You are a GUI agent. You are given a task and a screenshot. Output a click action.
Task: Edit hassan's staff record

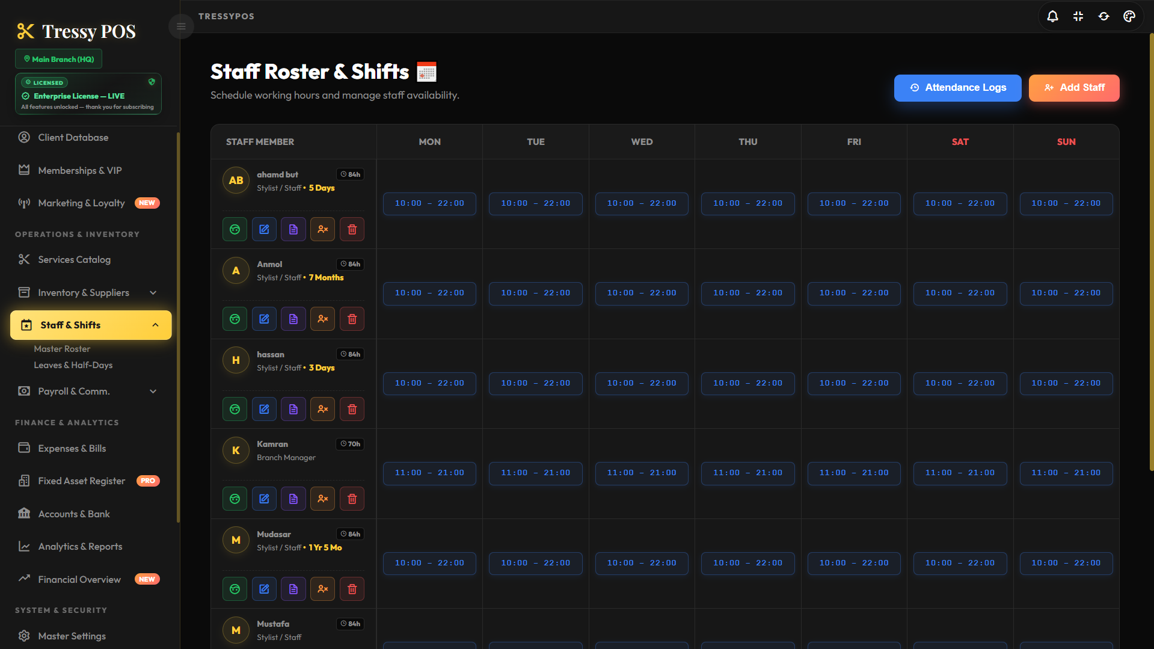264,409
